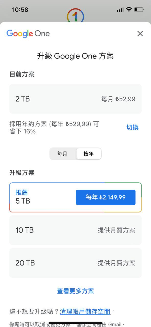Open the 清理帳戶儲存空間 link
The width and height of the screenshot is (151, 327).
(85, 311)
